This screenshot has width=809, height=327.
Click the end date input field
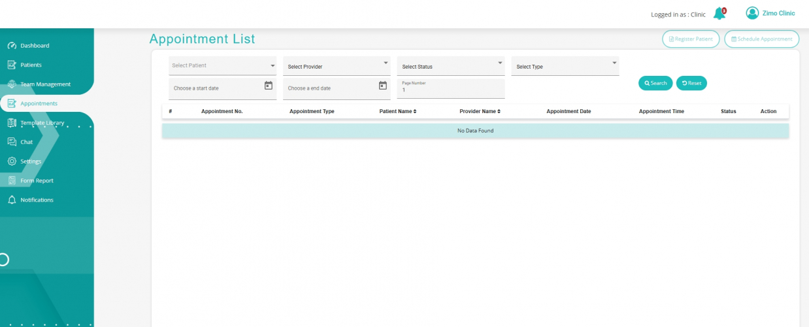point(337,89)
